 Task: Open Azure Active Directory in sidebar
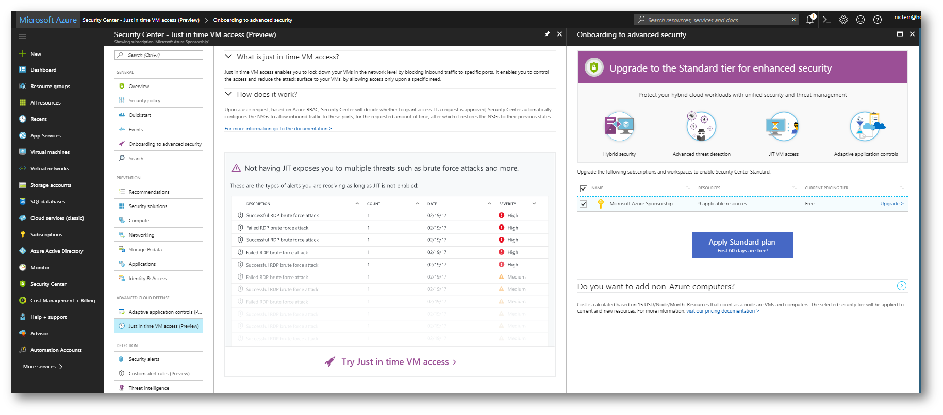click(57, 251)
